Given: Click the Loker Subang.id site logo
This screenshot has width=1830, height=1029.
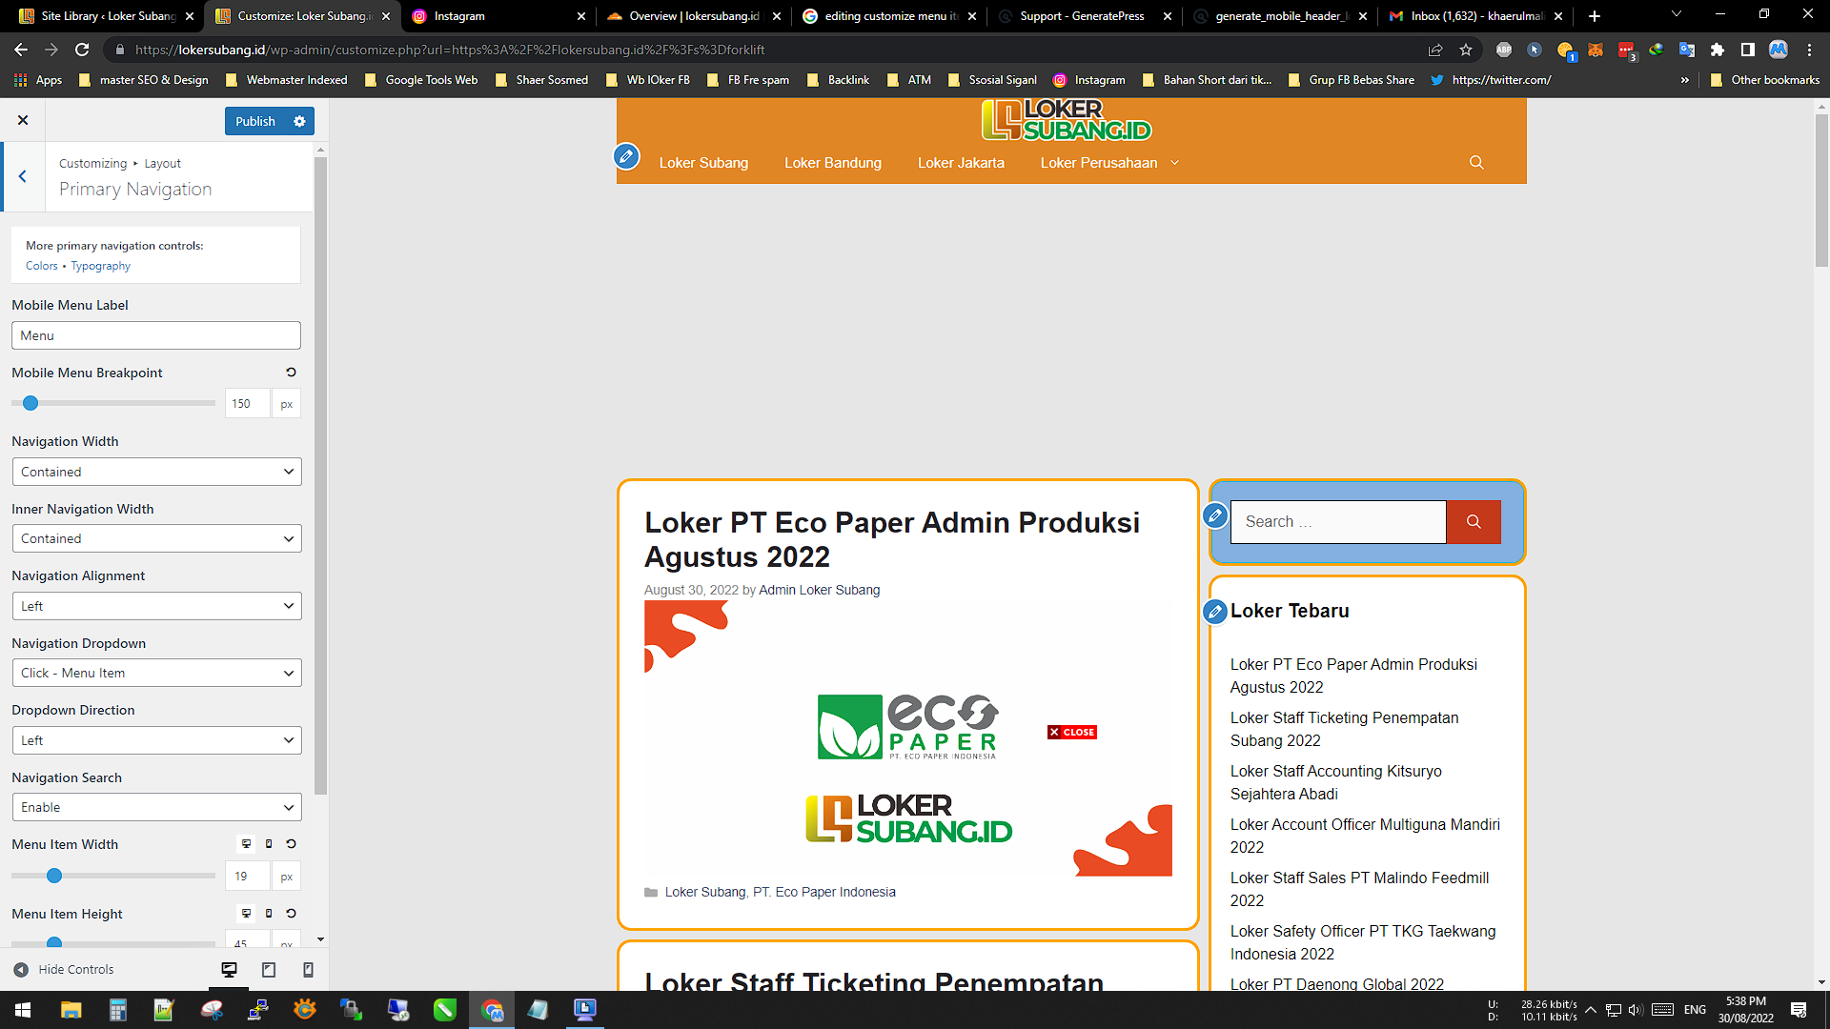Looking at the screenshot, I should (1067, 120).
